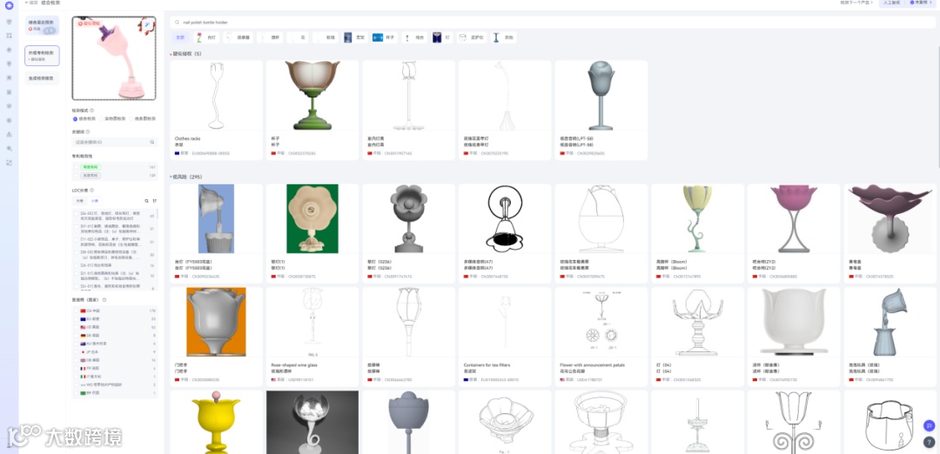The image size is (940, 454).
Task: Click the second sidebar icon below the logo
Action: (x=9, y=36)
